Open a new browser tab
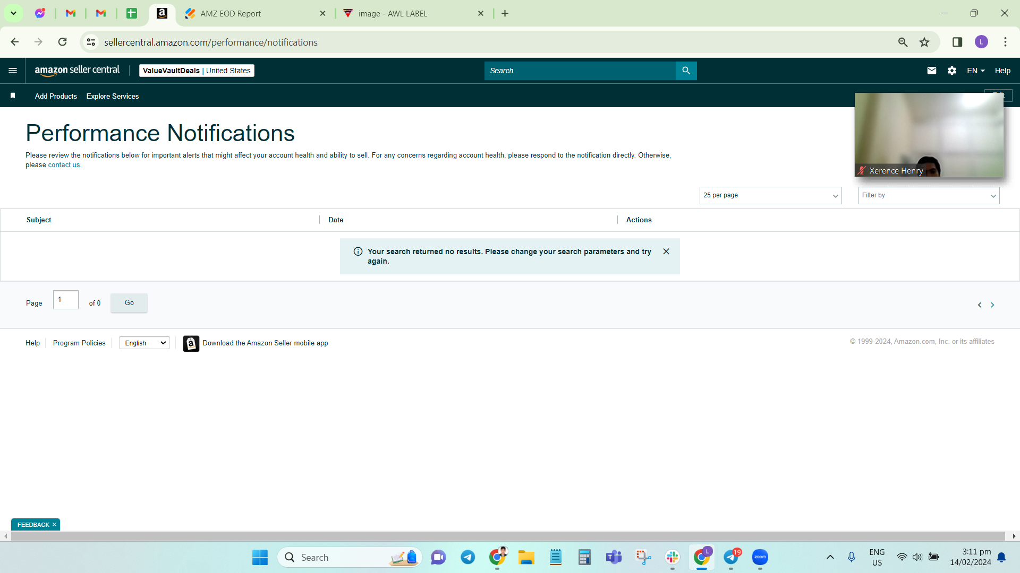 (505, 13)
